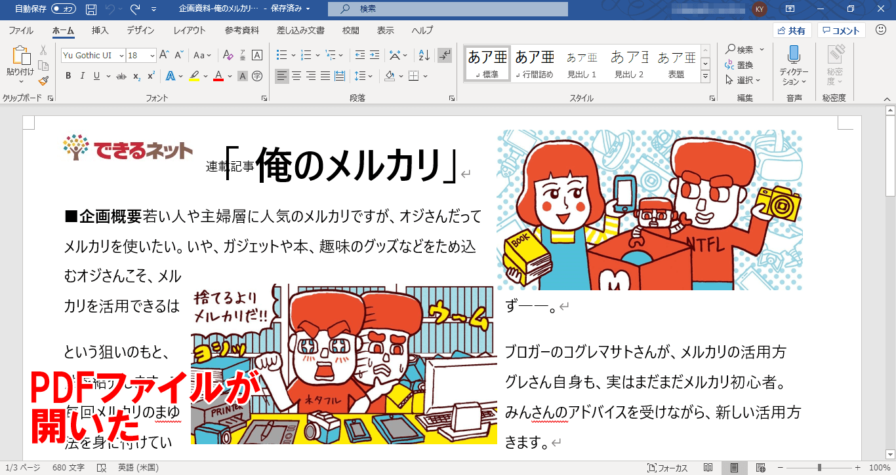Image resolution: width=896 pixels, height=475 pixels.
Task: Switch to the デザイン tab
Action: click(140, 30)
